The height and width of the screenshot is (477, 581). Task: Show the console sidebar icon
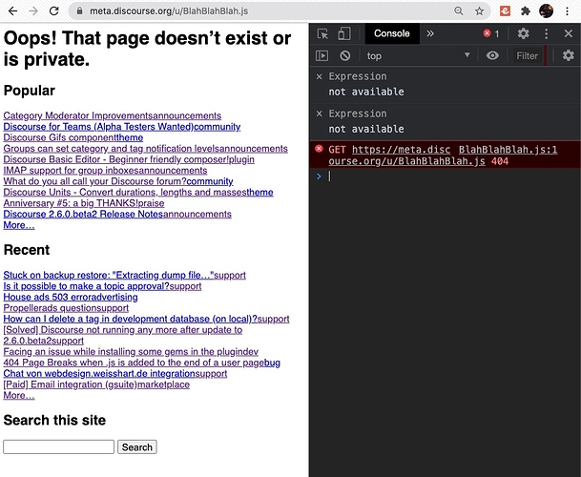click(x=322, y=56)
